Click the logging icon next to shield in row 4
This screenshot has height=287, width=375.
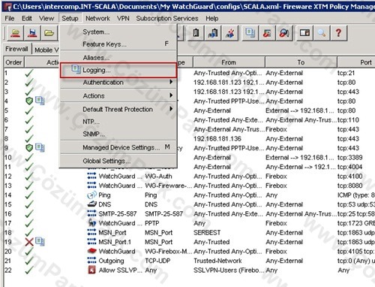[40, 101]
